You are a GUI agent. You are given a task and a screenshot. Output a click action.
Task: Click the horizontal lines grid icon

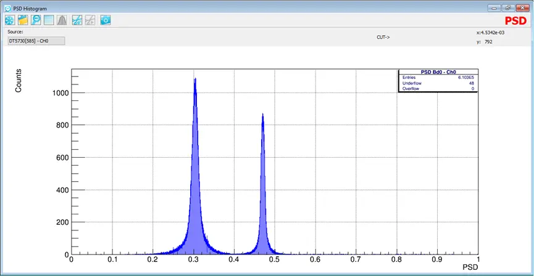tap(49, 20)
